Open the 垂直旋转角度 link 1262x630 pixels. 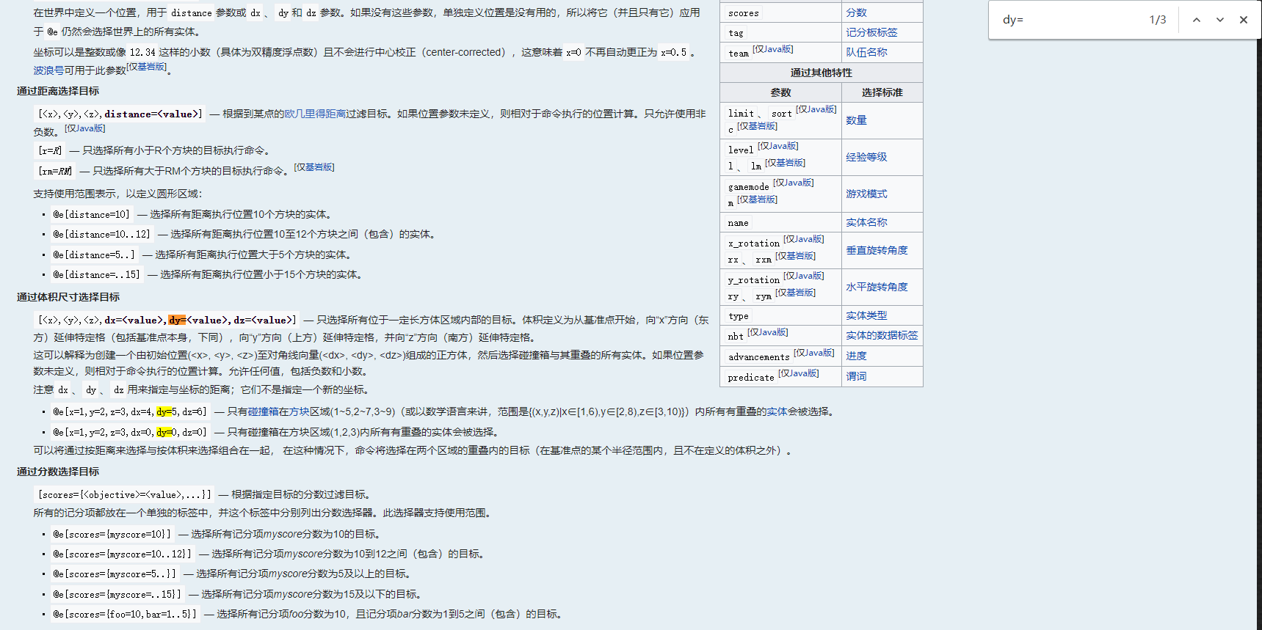tap(877, 250)
